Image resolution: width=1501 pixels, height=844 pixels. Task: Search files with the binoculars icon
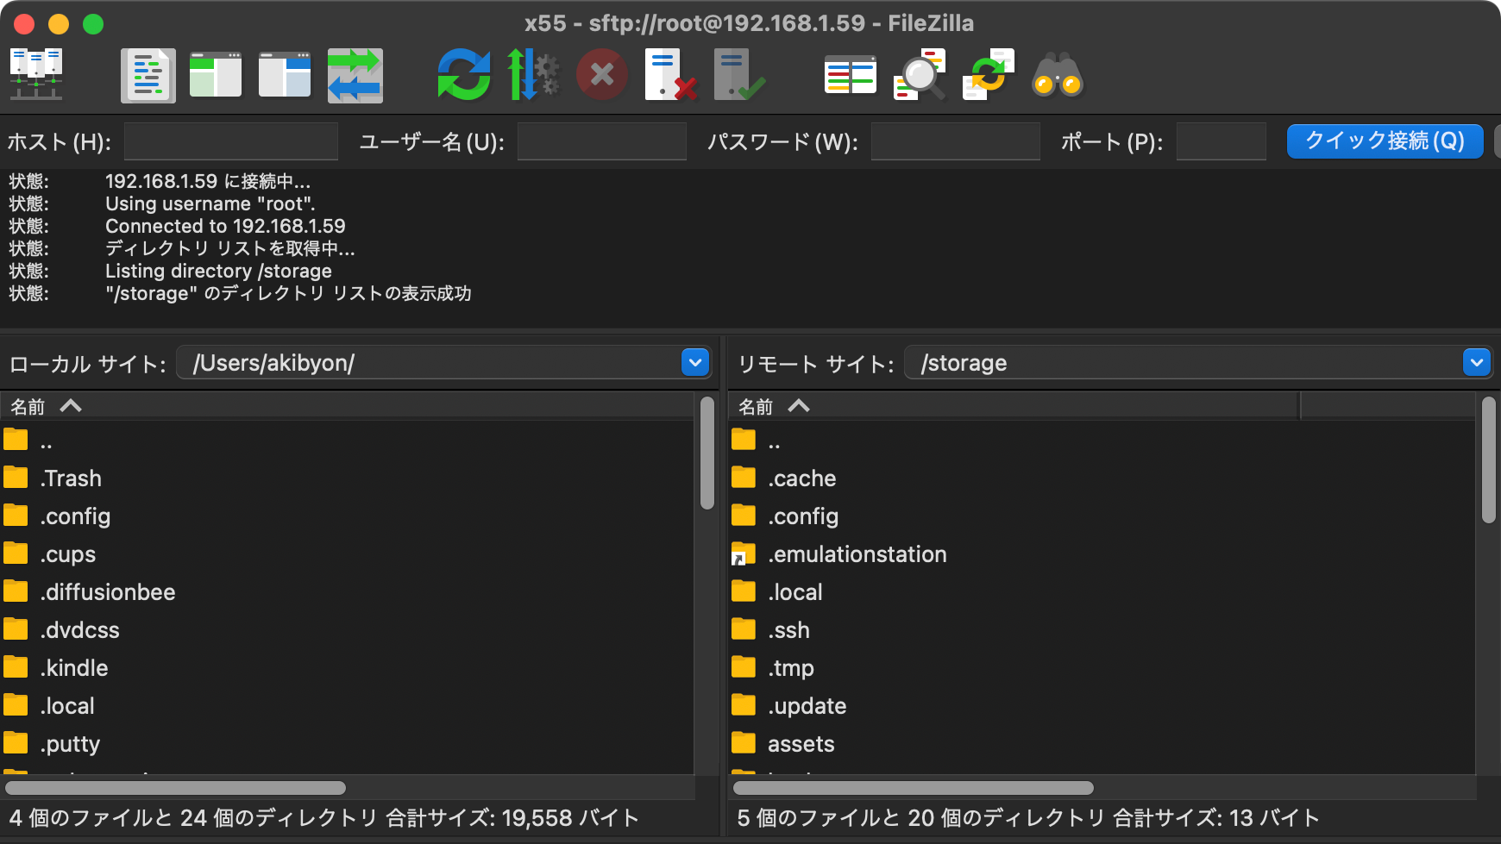[x=1057, y=75]
